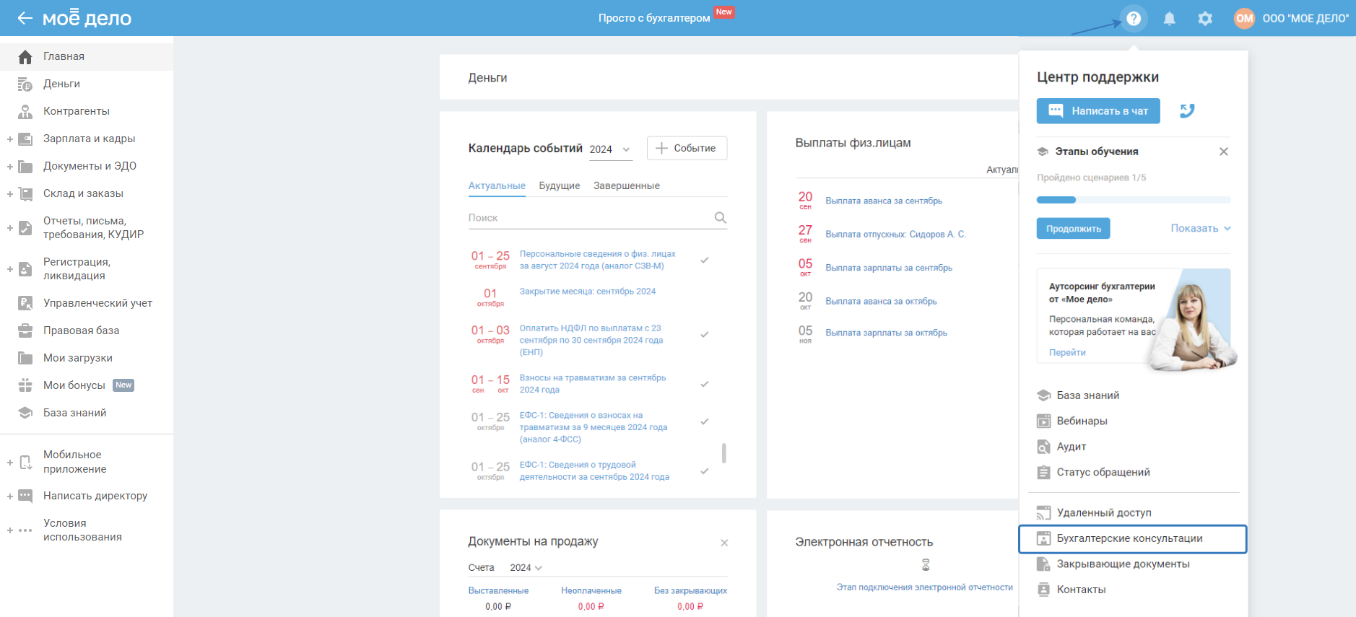
Task: Expand Зарплата и кадры plus sign
Action: click(x=10, y=139)
